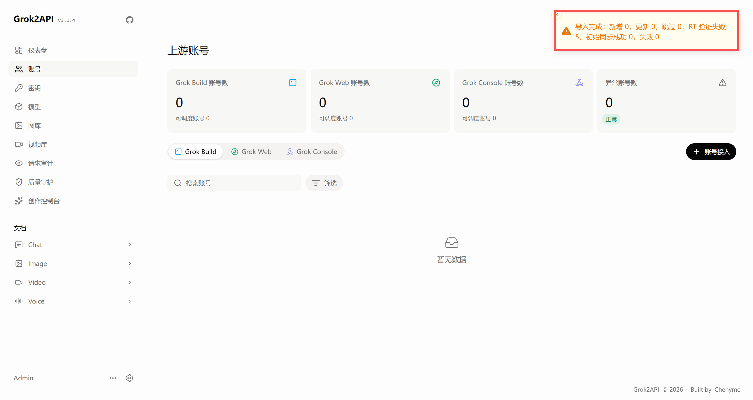
Task: Expand the Video docs section
Action: pos(73,282)
